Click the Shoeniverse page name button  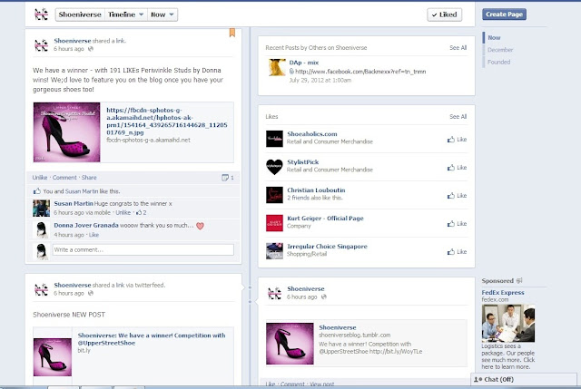coord(80,15)
